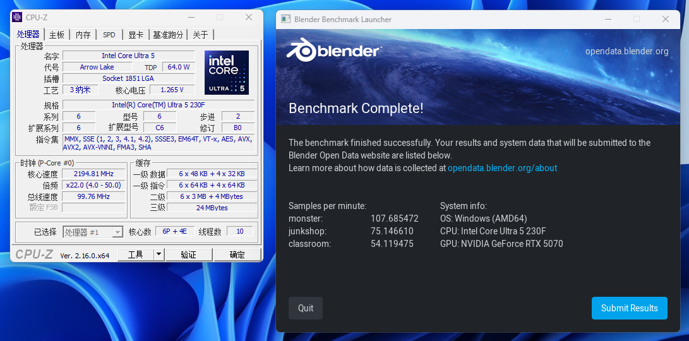Click the Intel Core Ultra 5 logo
689x341 pixels.
[x=227, y=73]
